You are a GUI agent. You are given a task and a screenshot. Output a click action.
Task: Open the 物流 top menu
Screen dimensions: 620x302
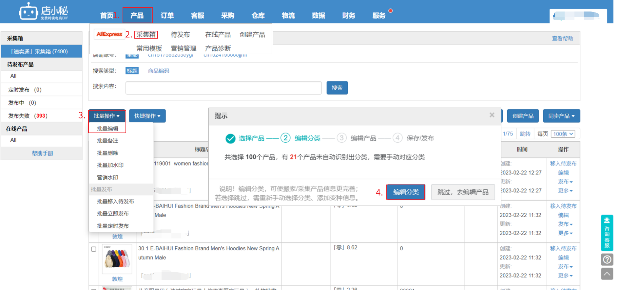(288, 15)
